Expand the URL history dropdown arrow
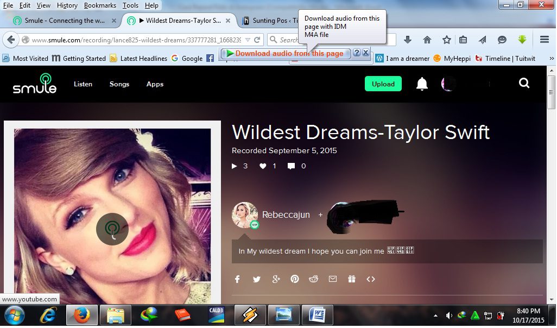This screenshot has height=328, width=557. tap(248, 40)
